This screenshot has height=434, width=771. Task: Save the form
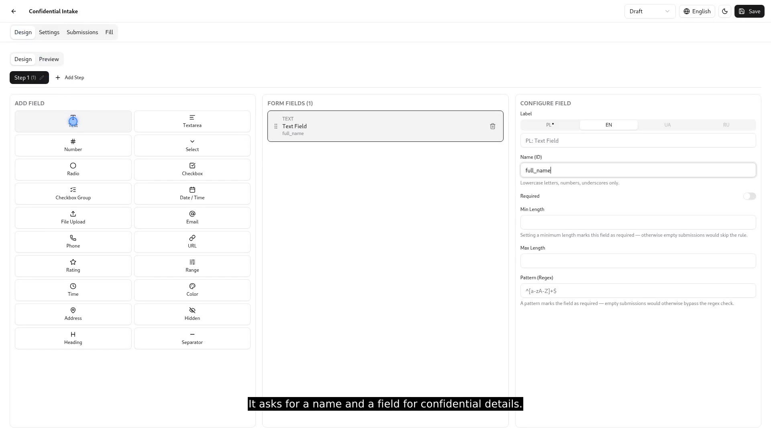[x=749, y=11]
